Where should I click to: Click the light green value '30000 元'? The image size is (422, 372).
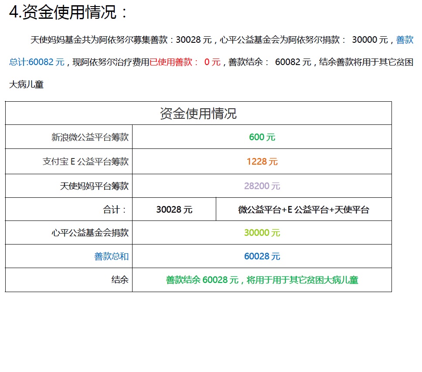[x=262, y=233]
